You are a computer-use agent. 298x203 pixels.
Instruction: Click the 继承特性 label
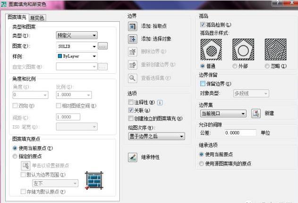(x=150, y=157)
